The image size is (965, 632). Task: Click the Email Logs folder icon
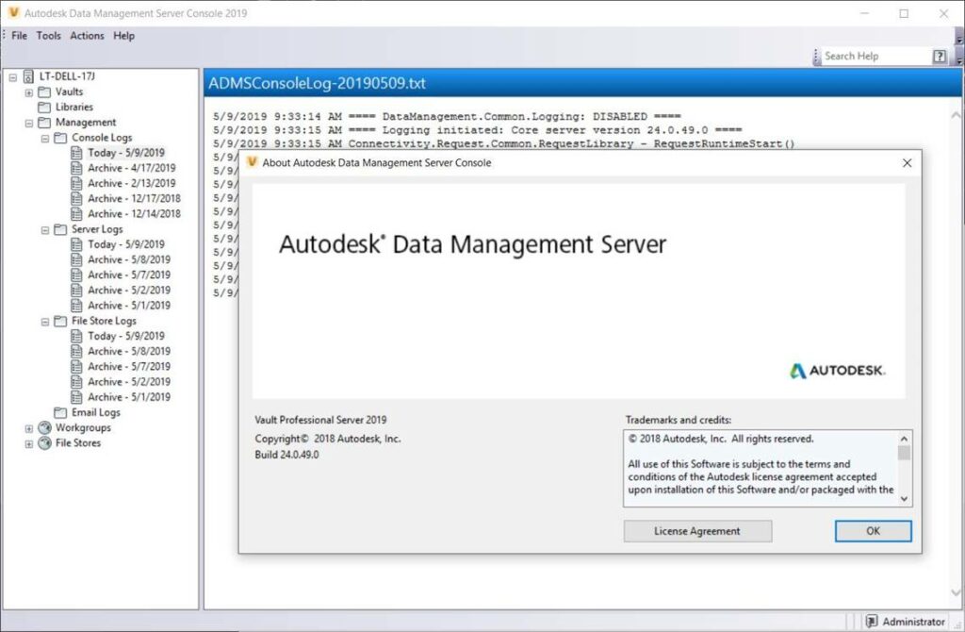pos(60,413)
